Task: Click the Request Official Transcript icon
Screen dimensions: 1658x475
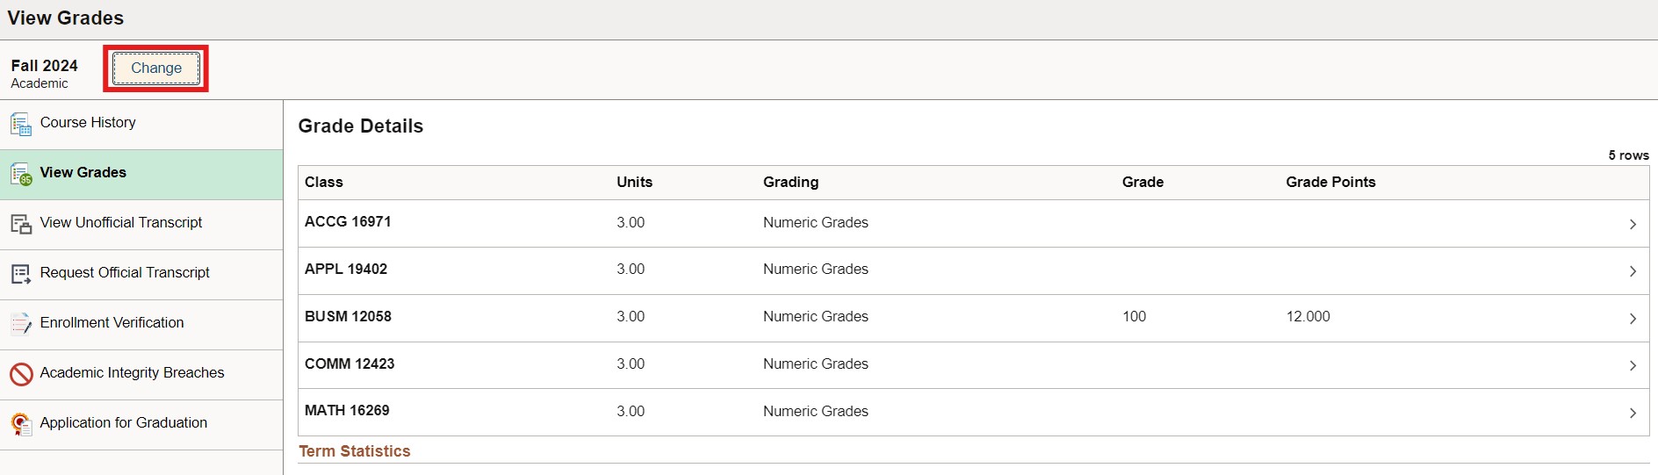Action: 21,275
